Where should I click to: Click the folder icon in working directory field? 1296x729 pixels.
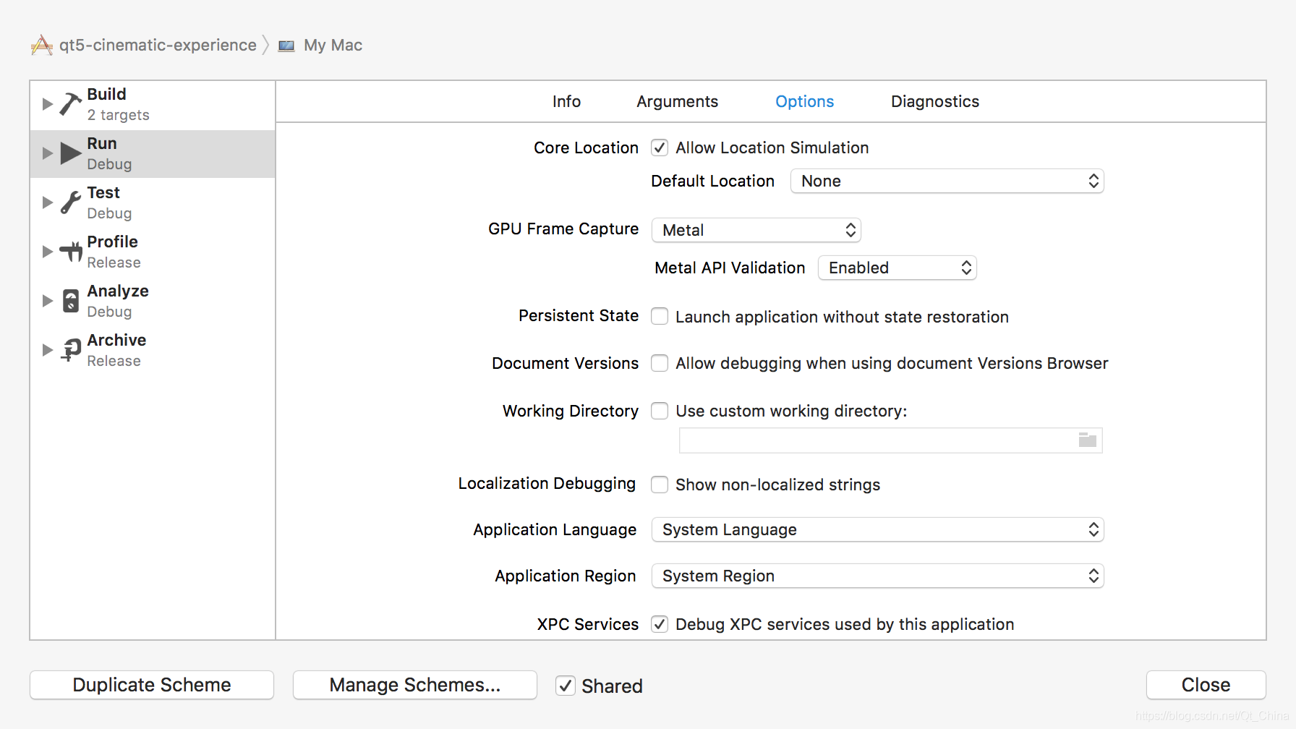[x=1088, y=440]
